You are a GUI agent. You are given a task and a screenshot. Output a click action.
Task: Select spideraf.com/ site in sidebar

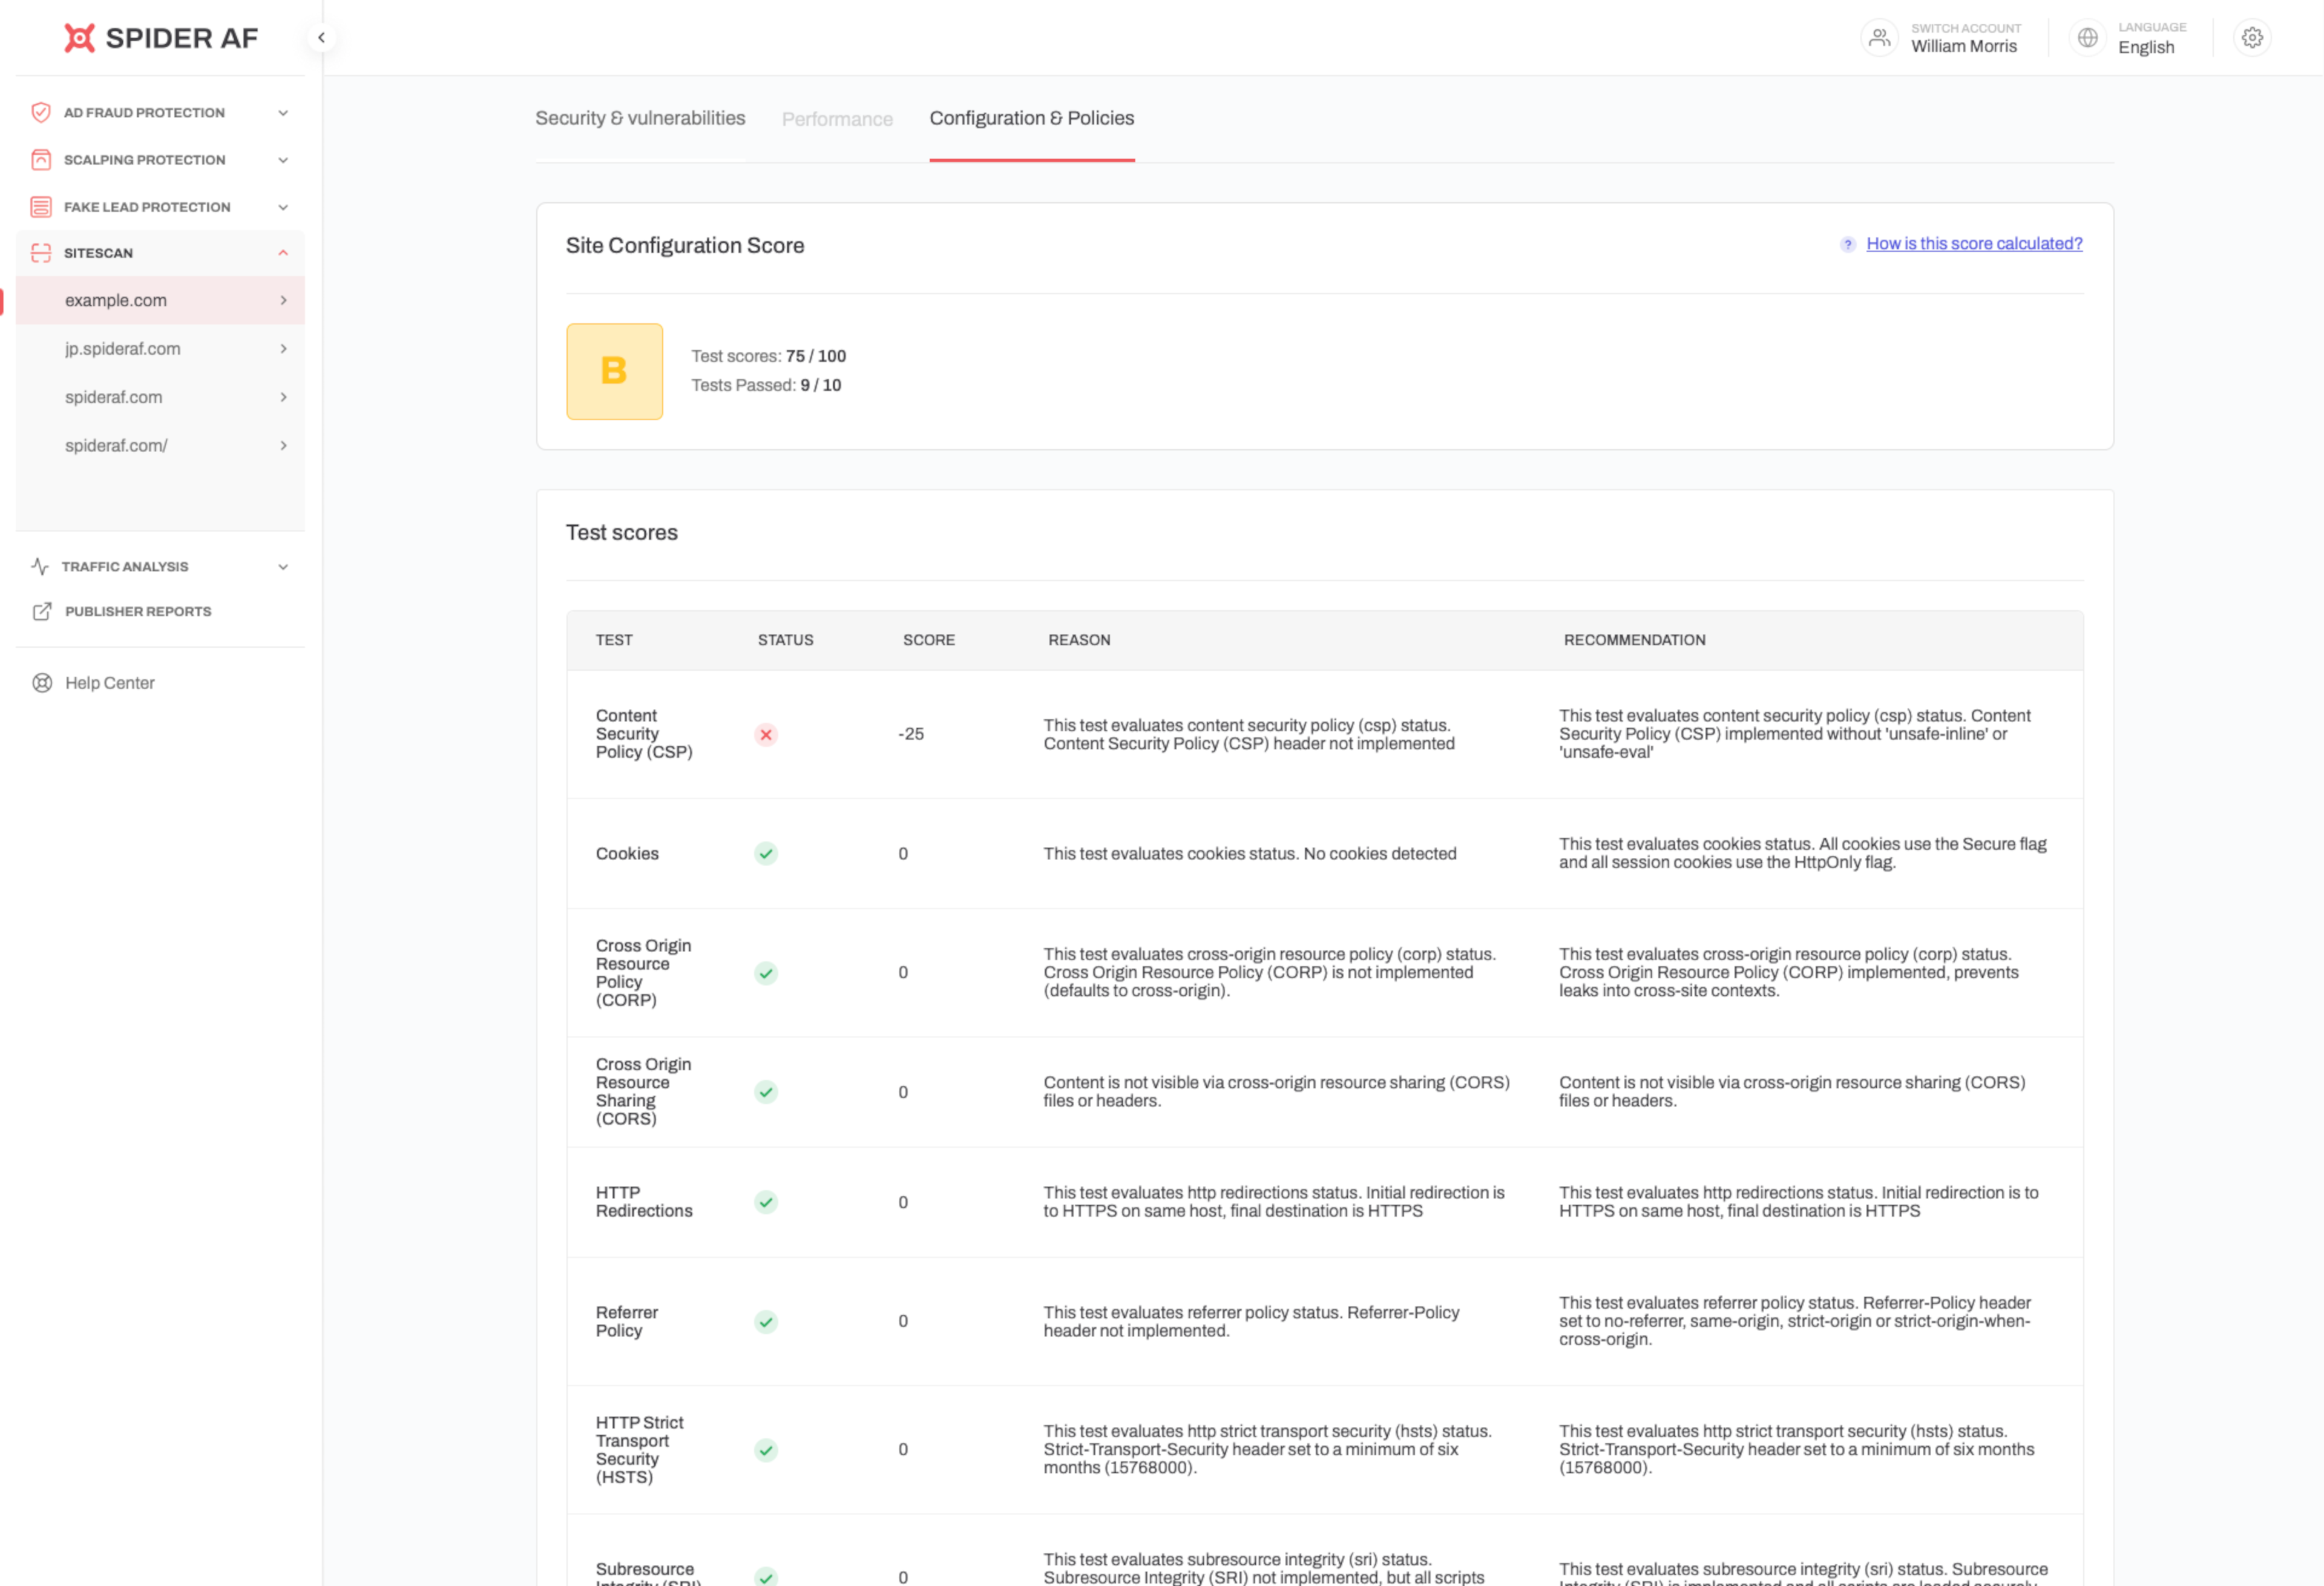(x=160, y=445)
